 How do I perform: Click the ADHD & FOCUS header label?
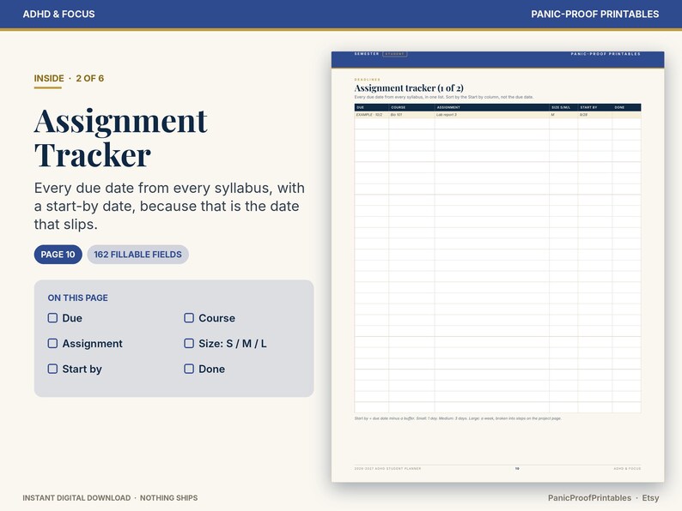click(58, 14)
